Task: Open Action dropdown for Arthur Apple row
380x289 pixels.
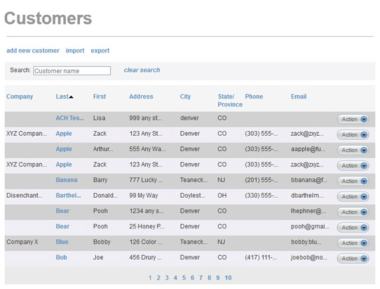Action: pos(353,150)
